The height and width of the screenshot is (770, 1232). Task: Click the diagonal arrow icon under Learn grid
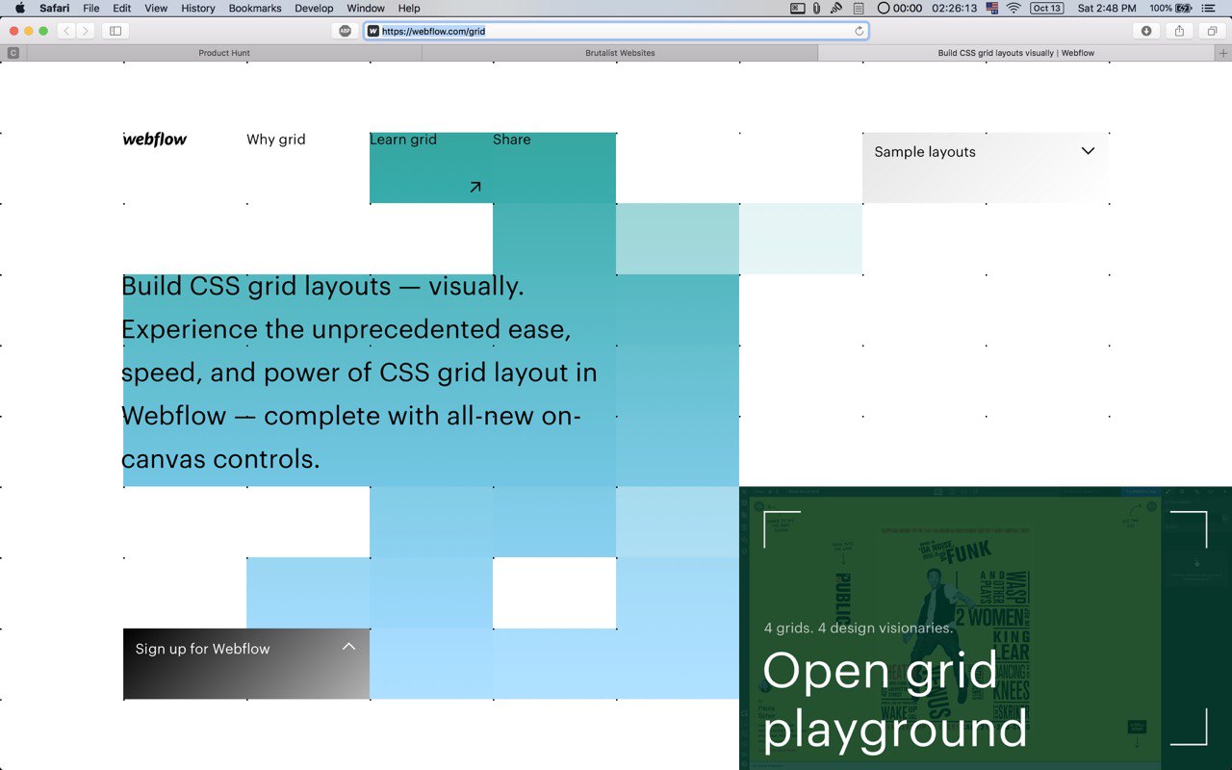(x=475, y=188)
